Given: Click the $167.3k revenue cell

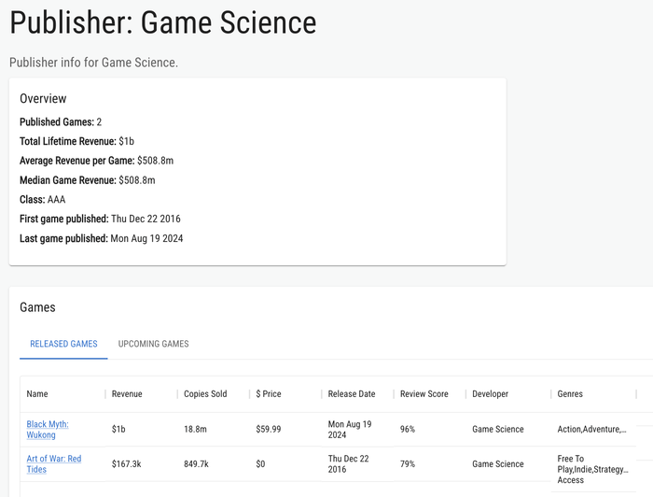Looking at the screenshot, I should (x=126, y=463).
